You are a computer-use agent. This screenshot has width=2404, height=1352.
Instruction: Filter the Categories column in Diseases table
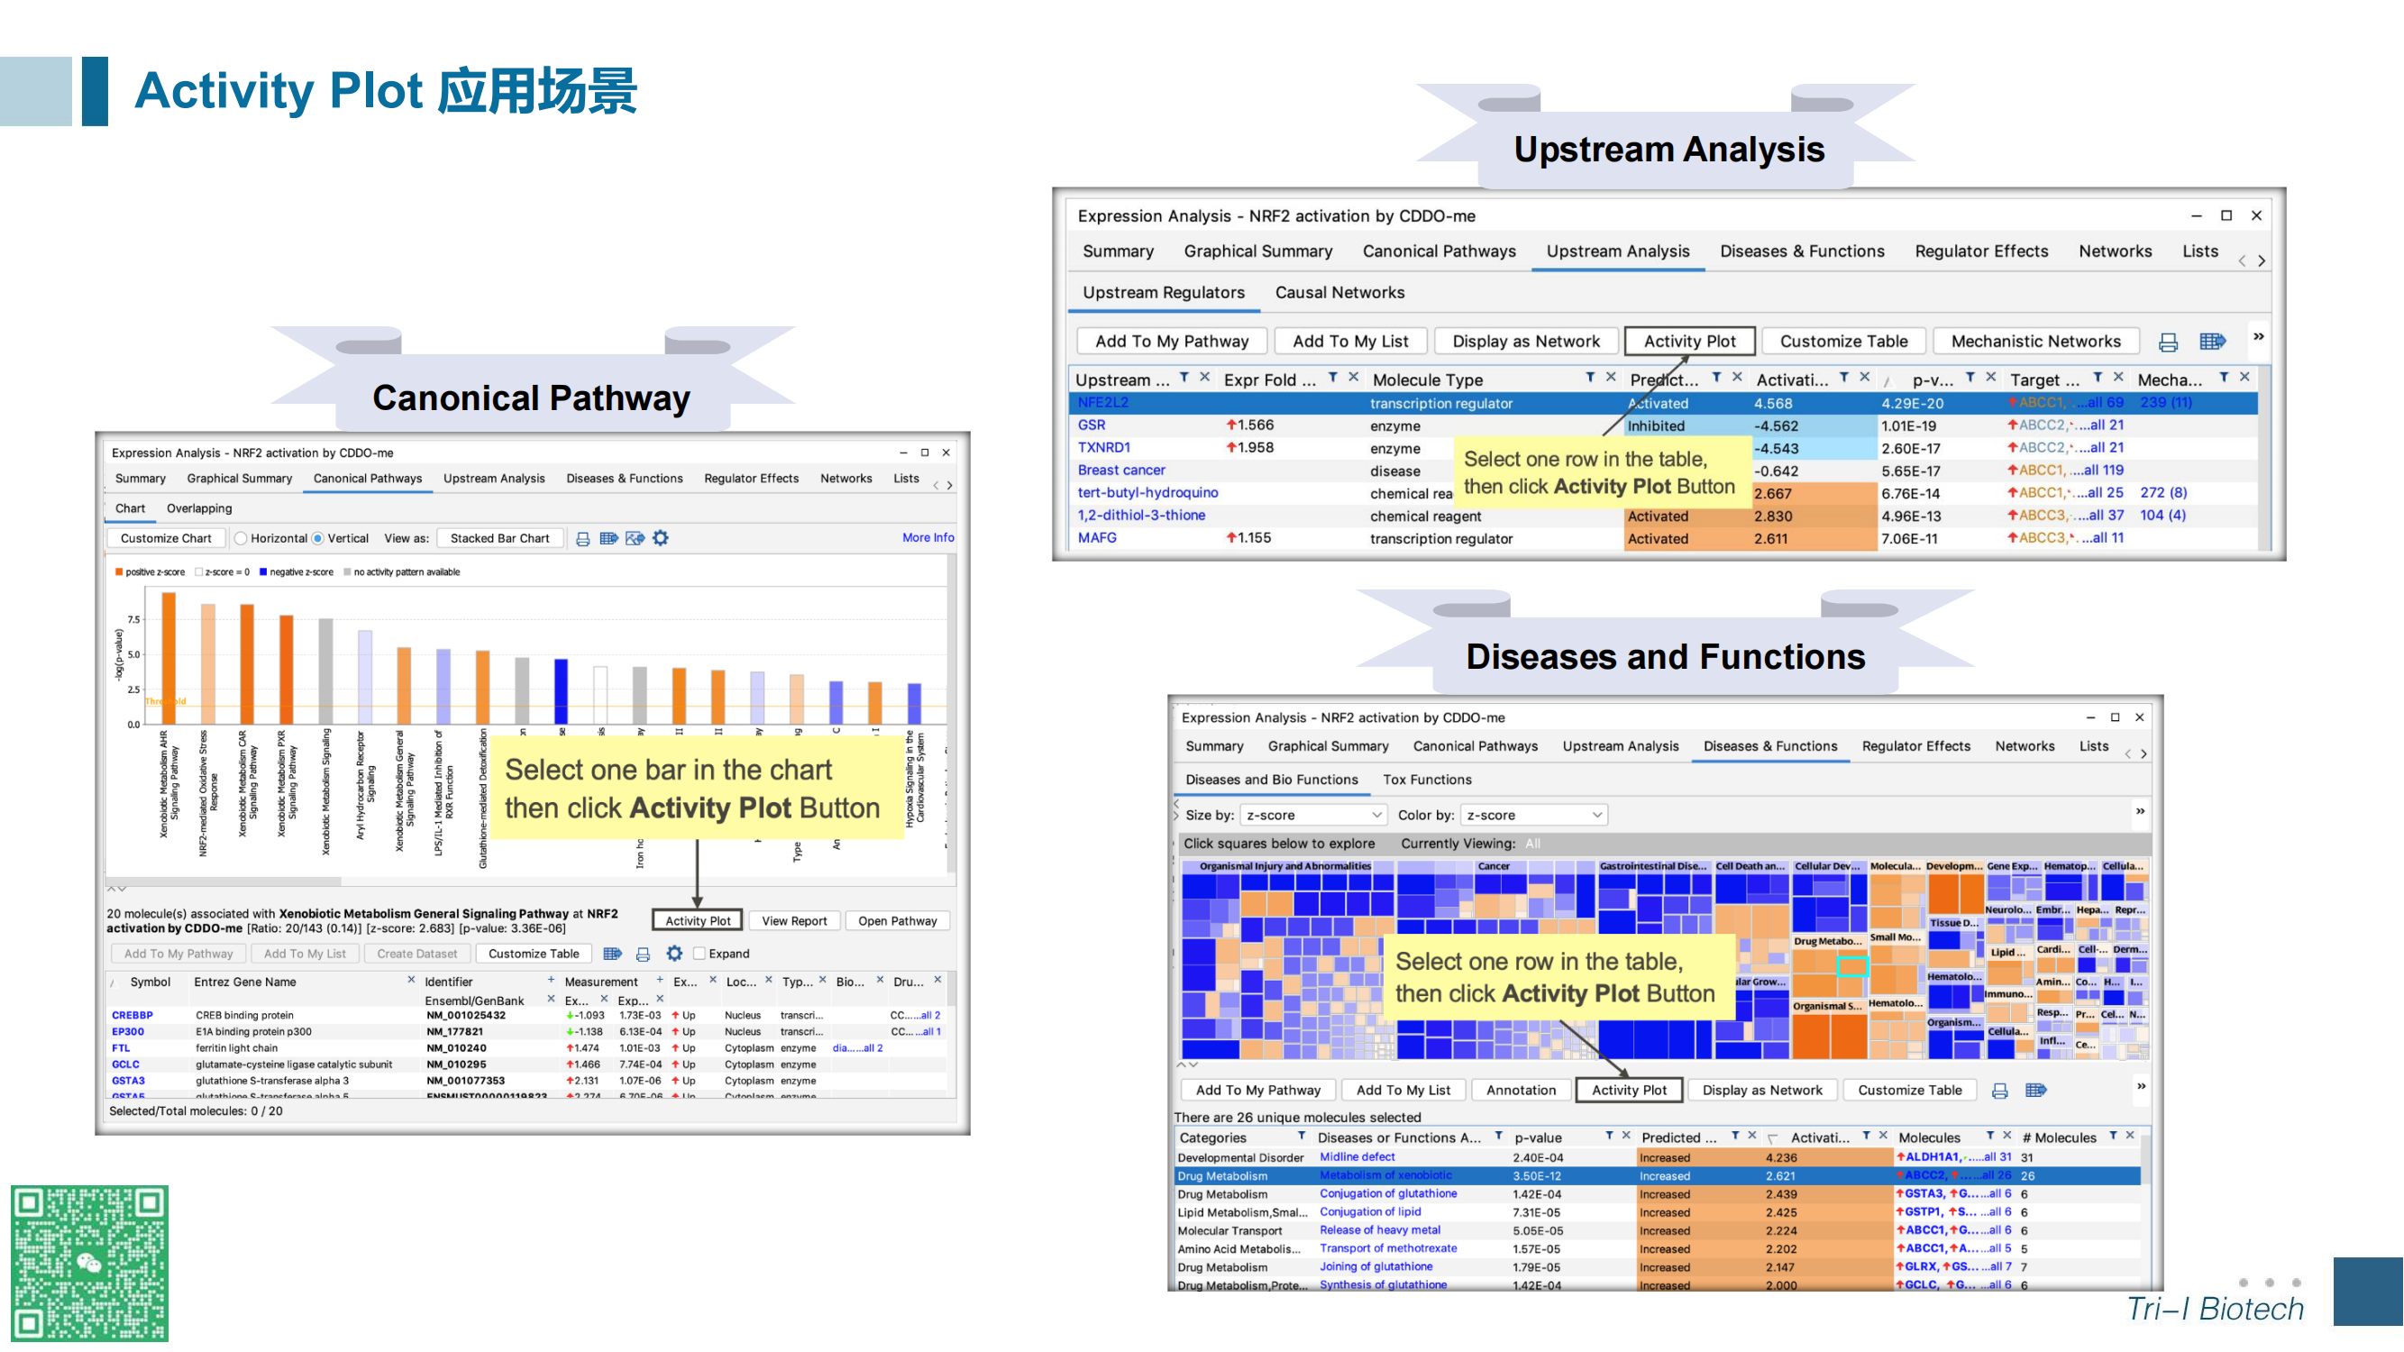[x=1302, y=1136]
